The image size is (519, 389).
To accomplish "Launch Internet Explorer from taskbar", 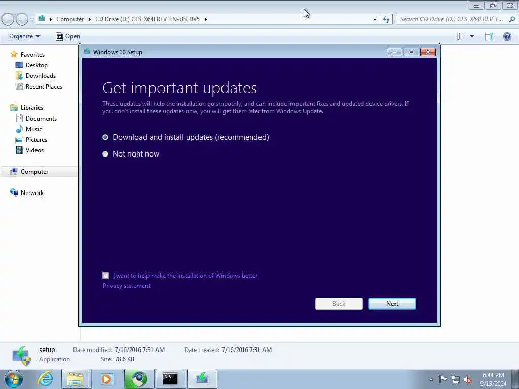I will [x=45, y=379].
